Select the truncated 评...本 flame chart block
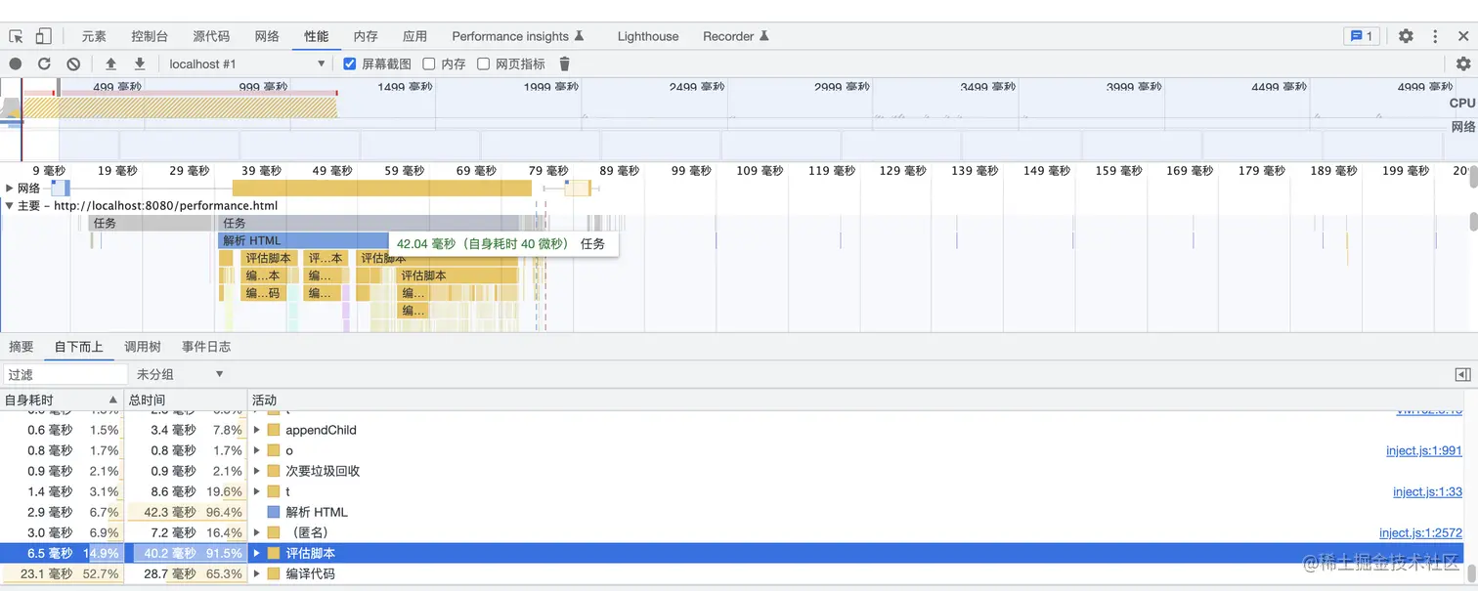This screenshot has height=591, width=1478. 326,258
